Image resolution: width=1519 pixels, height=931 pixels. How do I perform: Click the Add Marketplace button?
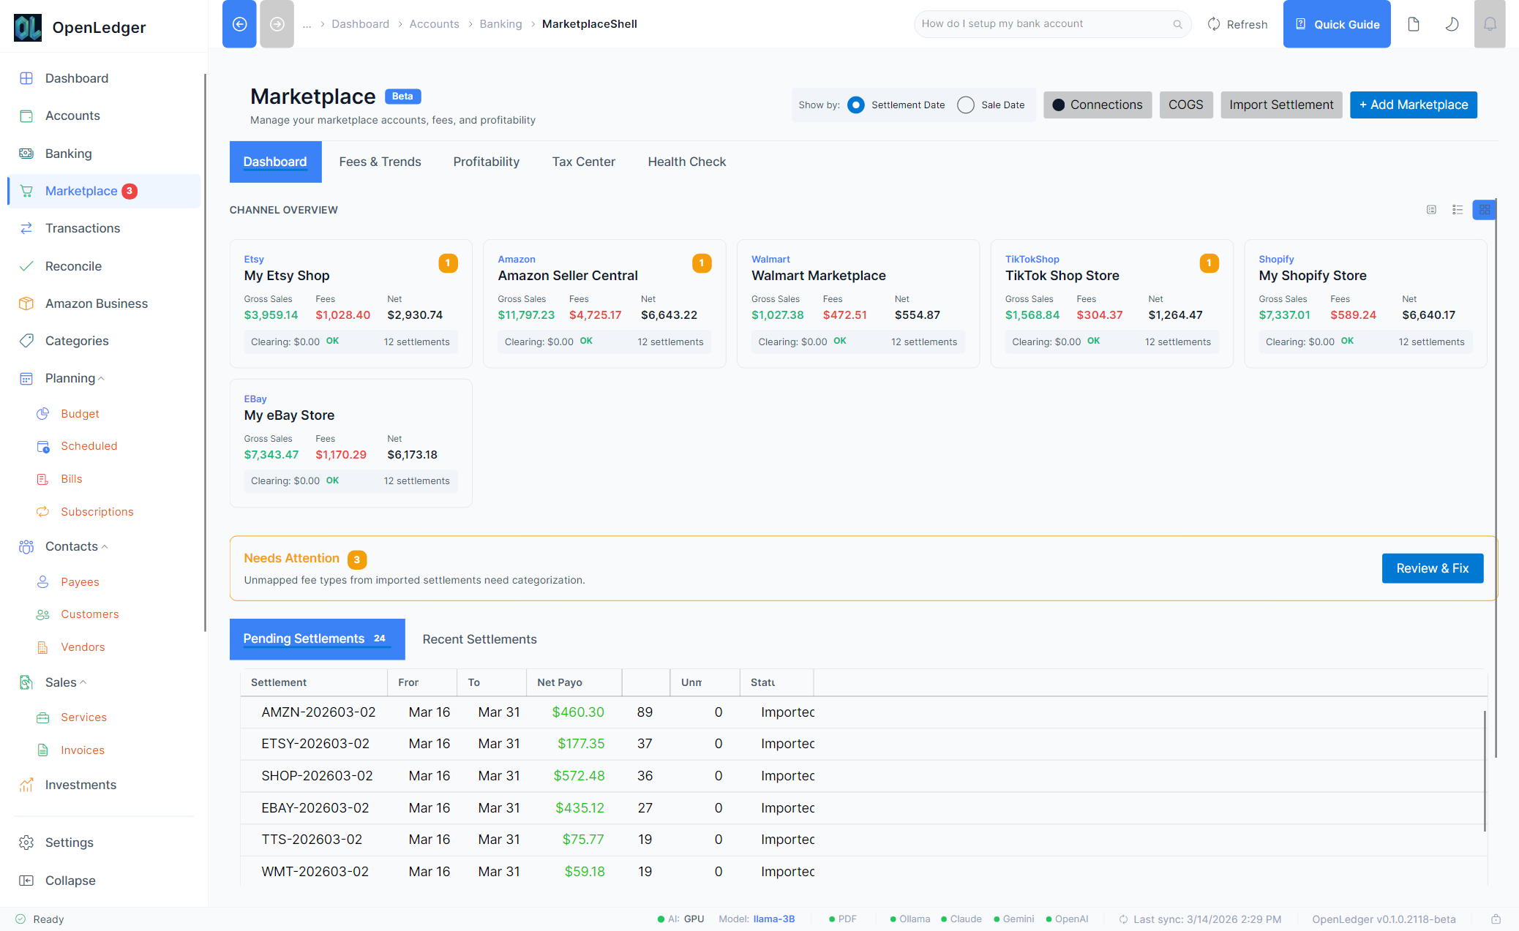click(x=1412, y=105)
